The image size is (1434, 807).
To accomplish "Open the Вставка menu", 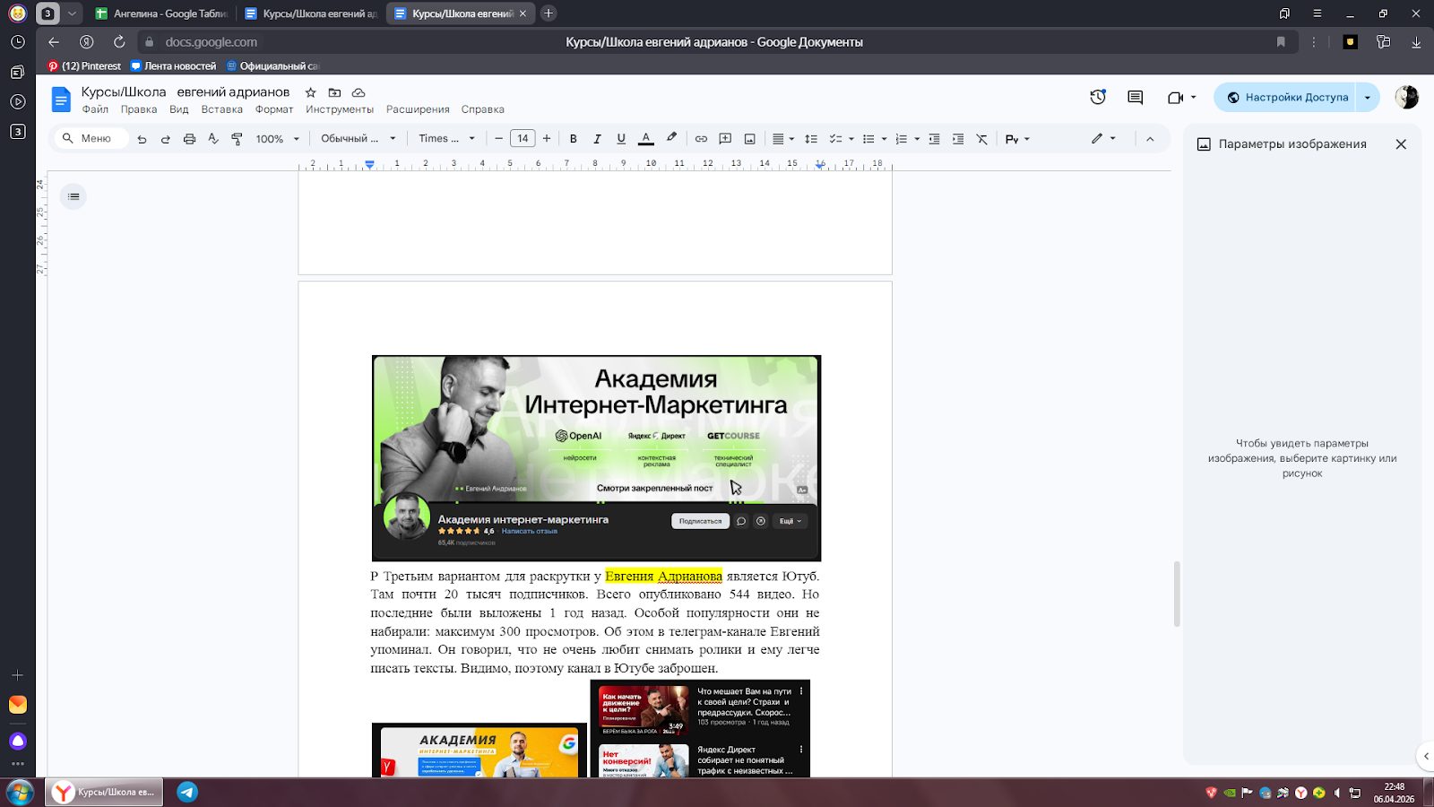I will point(221,109).
